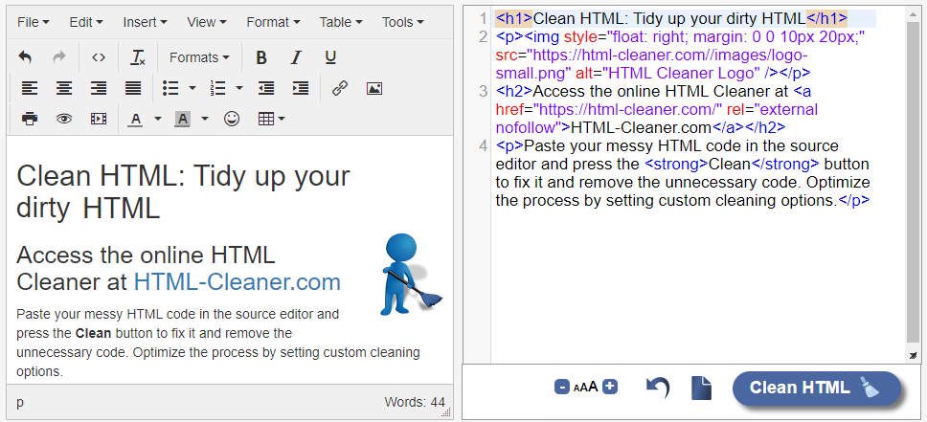This screenshot has height=422, width=927.
Task: Increase indent of the paragraph
Action: (x=301, y=89)
